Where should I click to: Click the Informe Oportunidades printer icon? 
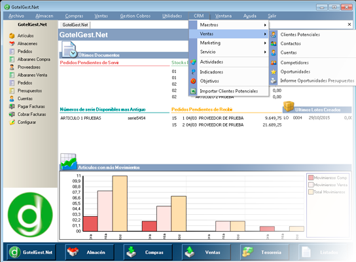point(274,81)
